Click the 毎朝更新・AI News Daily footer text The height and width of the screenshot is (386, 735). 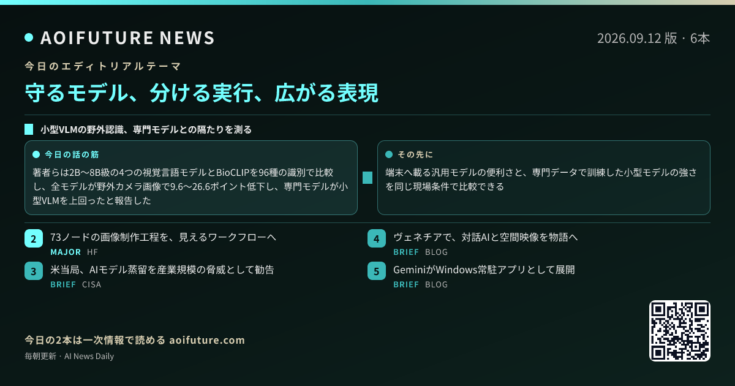point(69,356)
